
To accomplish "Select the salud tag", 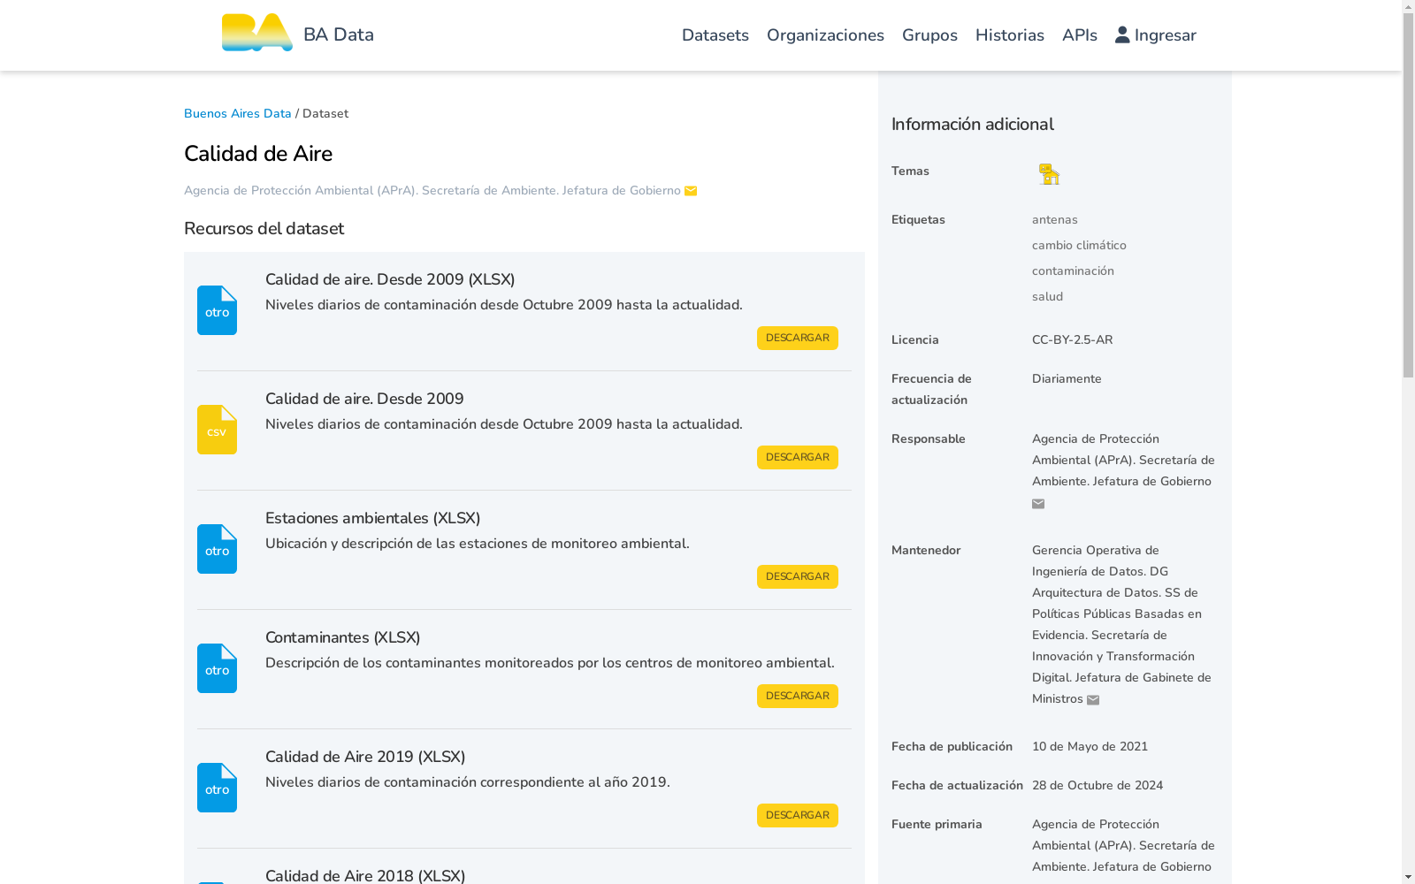I will click(1047, 296).
